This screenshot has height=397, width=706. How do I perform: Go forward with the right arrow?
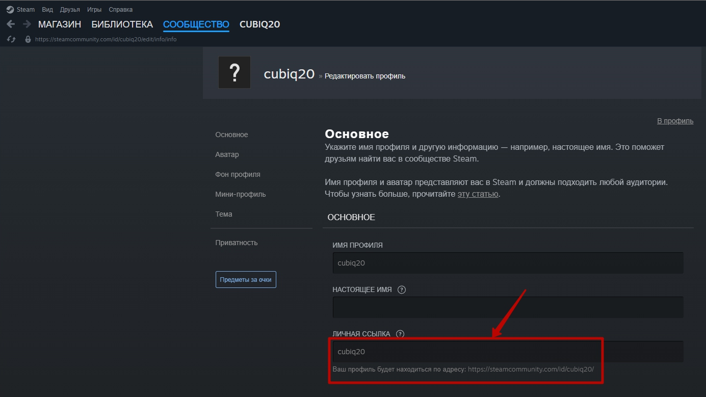pyautogui.click(x=27, y=24)
